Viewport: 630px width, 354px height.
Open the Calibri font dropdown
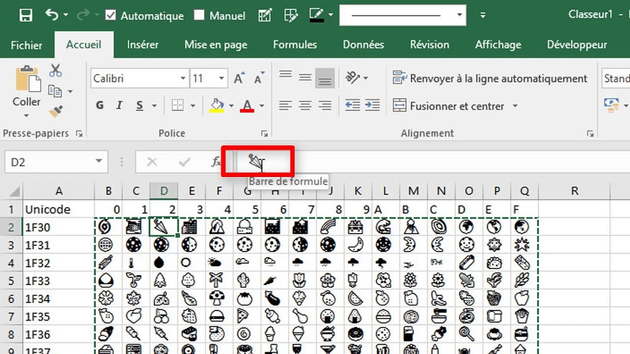pos(135,79)
